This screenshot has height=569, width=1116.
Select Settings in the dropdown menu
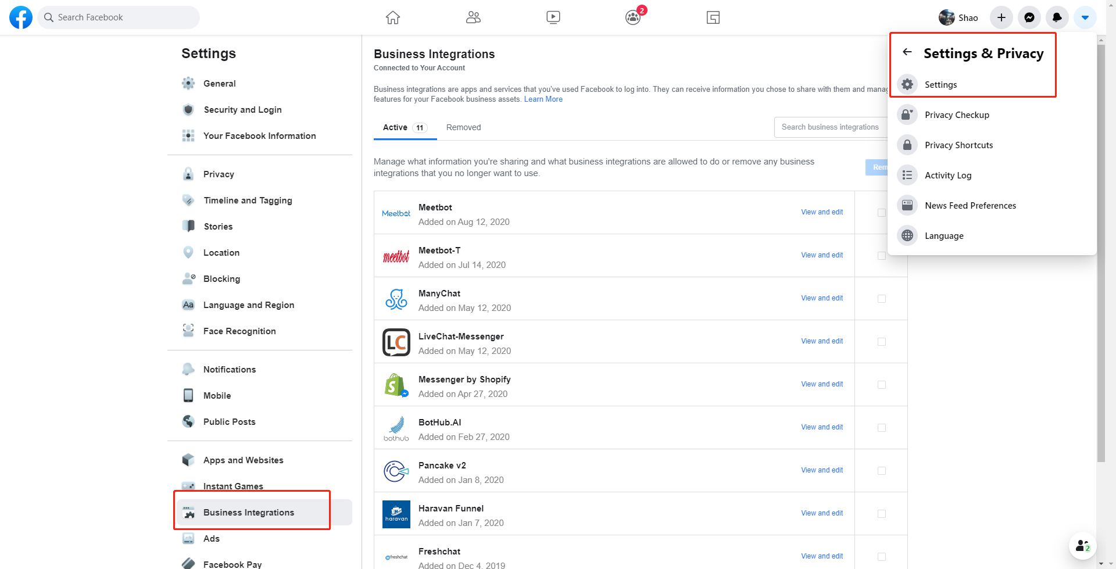pos(991,84)
